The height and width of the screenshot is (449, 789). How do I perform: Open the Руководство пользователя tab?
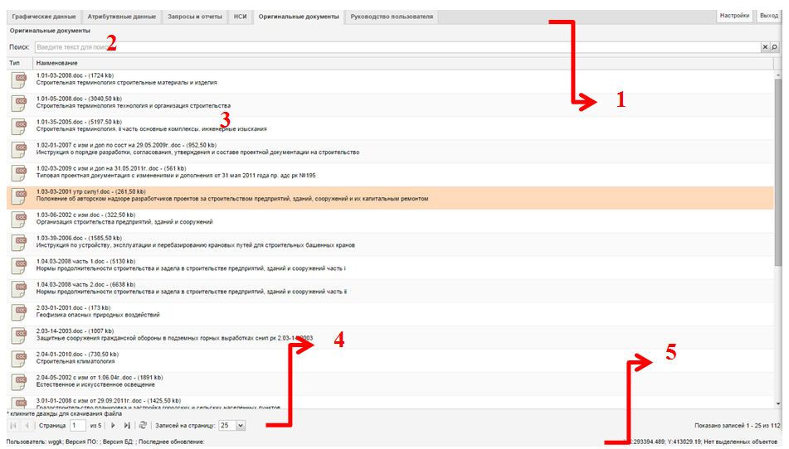[x=392, y=17]
